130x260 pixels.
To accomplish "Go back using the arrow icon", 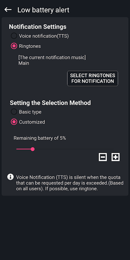I will 8,10.
